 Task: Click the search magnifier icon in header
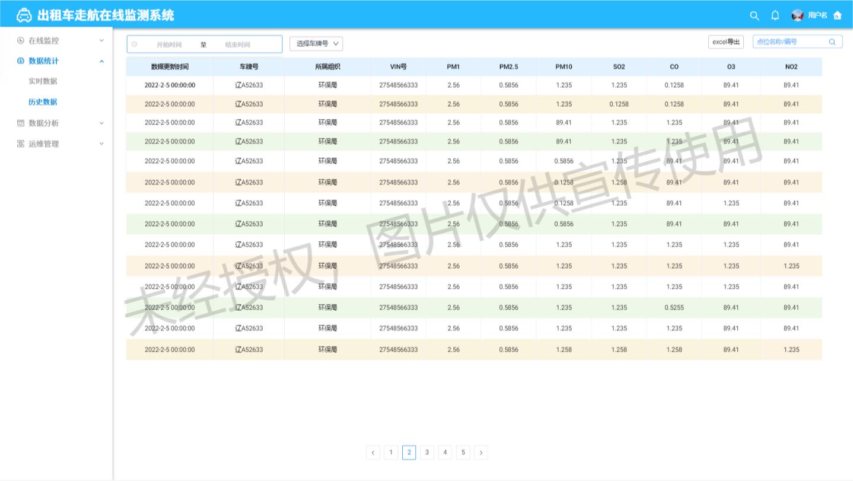coord(755,16)
